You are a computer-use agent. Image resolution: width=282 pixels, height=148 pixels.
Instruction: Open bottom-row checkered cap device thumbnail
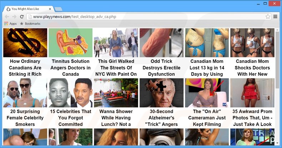[x=161, y=137]
